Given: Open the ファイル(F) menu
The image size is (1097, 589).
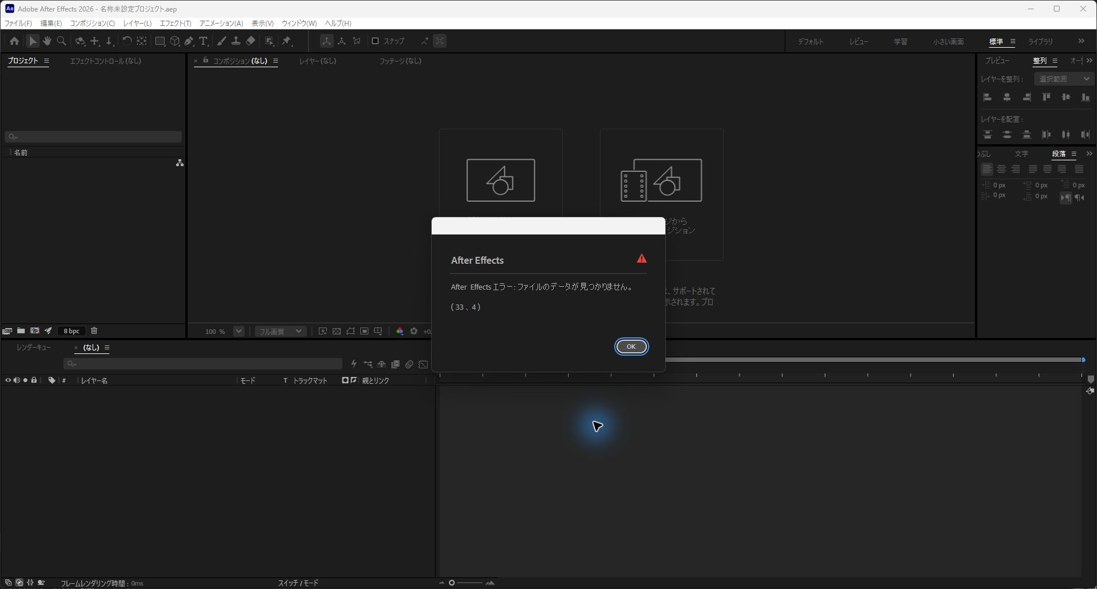Looking at the screenshot, I should [x=18, y=24].
